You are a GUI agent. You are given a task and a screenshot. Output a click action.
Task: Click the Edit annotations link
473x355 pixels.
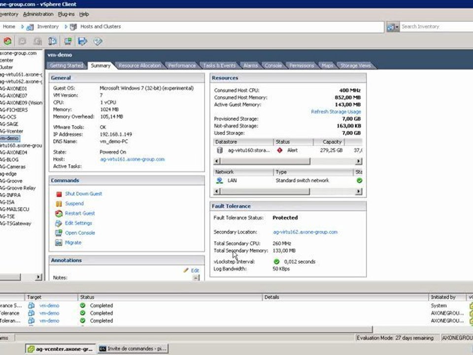click(195, 271)
